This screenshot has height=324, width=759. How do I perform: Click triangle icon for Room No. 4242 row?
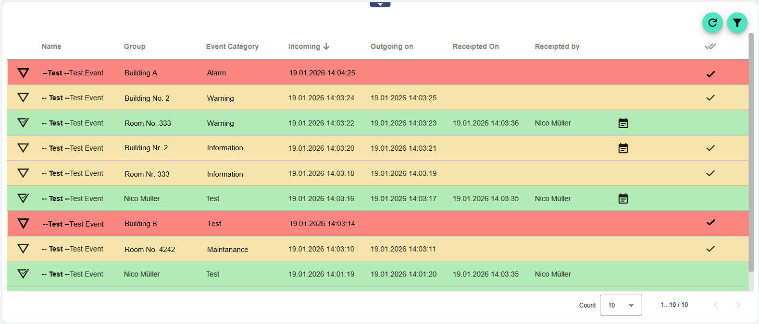pyautogui.click(x=23, y=249)
